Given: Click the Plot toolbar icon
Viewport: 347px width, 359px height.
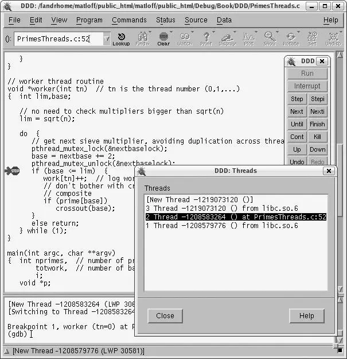Looking at the screenshot, I should pyautogui.click(x=248, y=38).
